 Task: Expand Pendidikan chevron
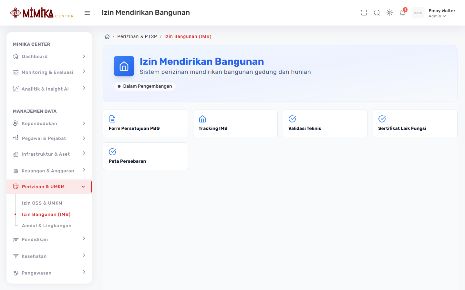click(x=84, y=238)
